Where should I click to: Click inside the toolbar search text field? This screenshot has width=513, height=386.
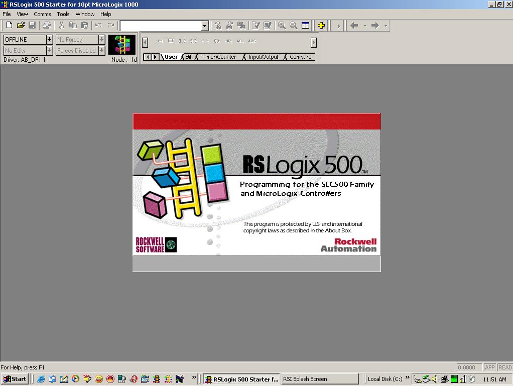point(161,26)
